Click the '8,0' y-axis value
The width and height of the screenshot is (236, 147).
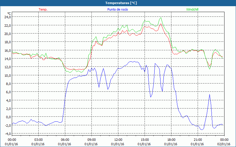(8, 84)
